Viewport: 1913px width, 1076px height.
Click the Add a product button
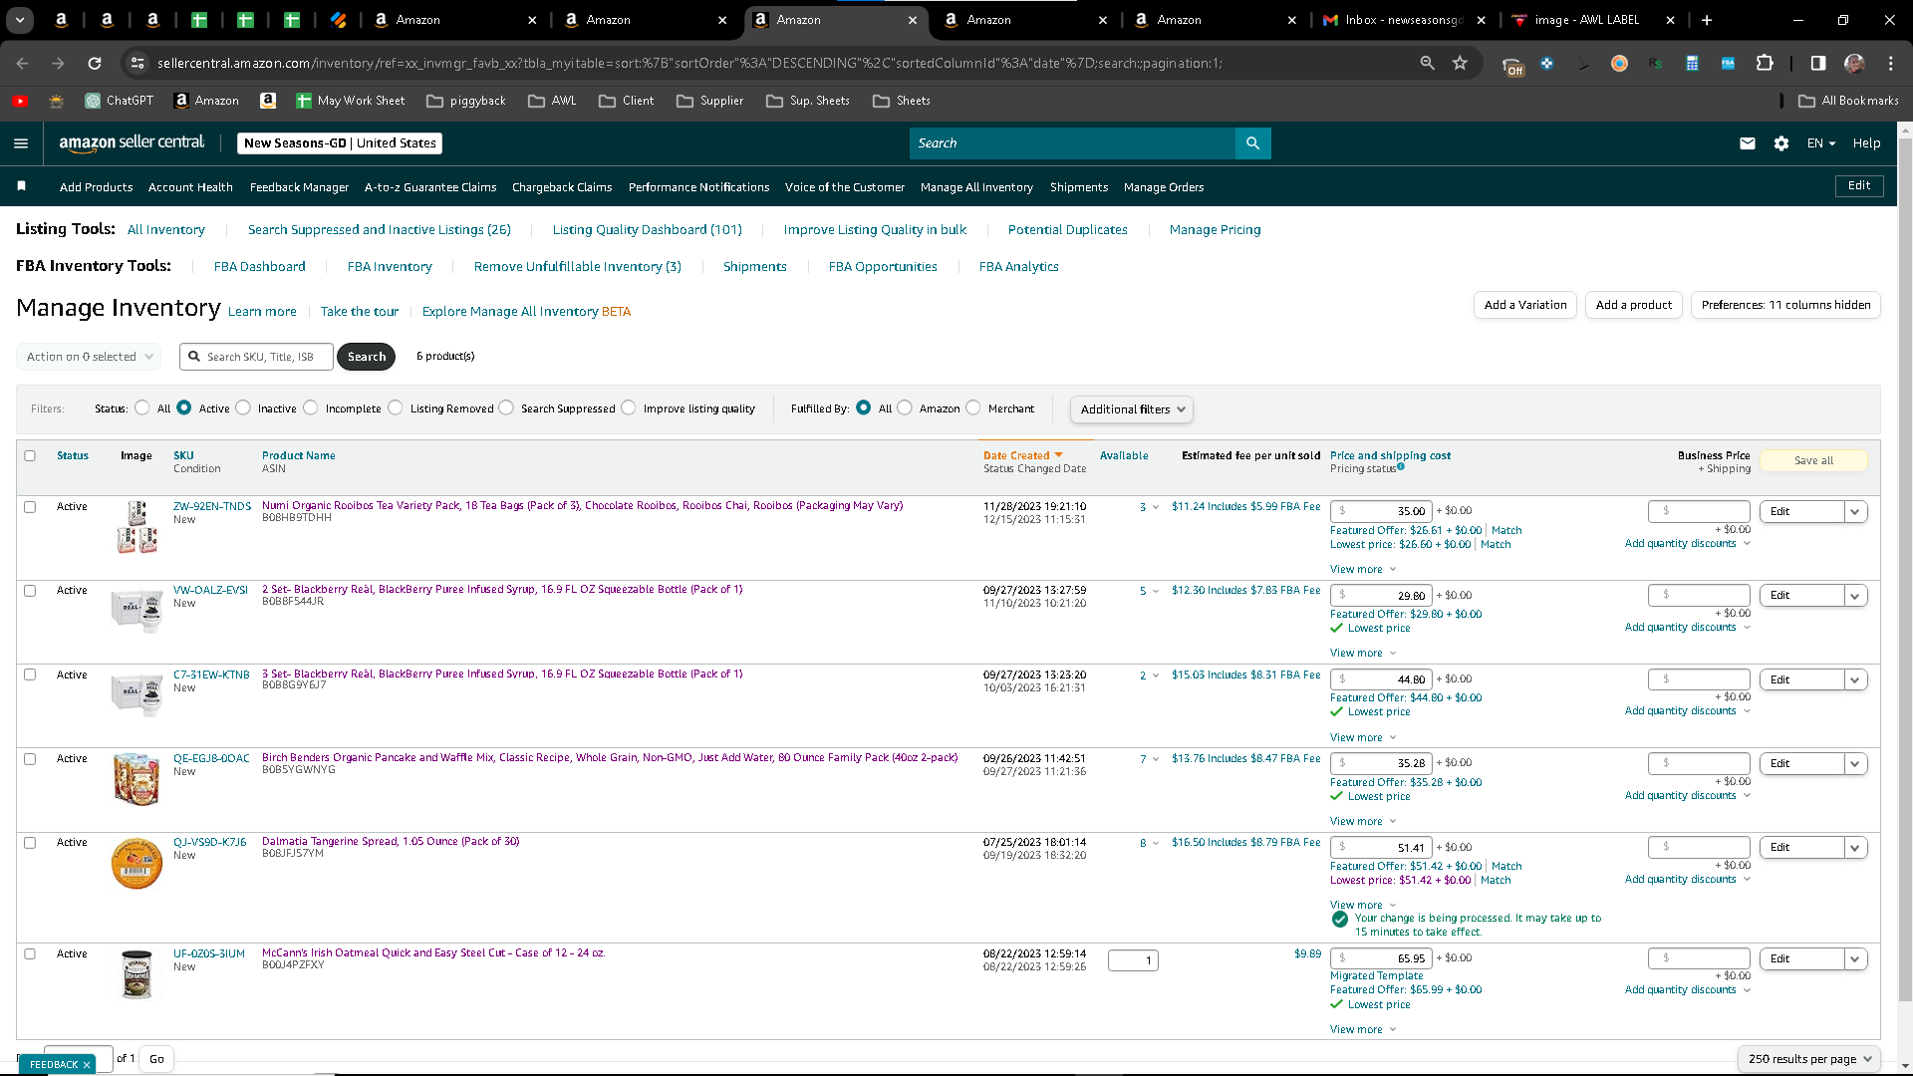coord(1634,305)
